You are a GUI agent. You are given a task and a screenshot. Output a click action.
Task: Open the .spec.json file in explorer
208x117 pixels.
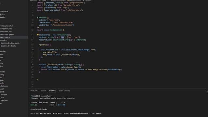click(x=4, y=100)
